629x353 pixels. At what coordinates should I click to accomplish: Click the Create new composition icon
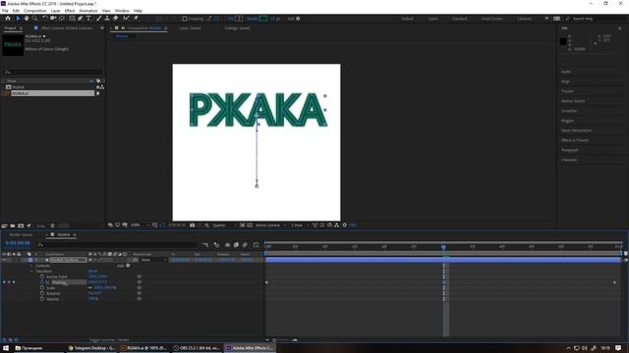tap(21, 226)
